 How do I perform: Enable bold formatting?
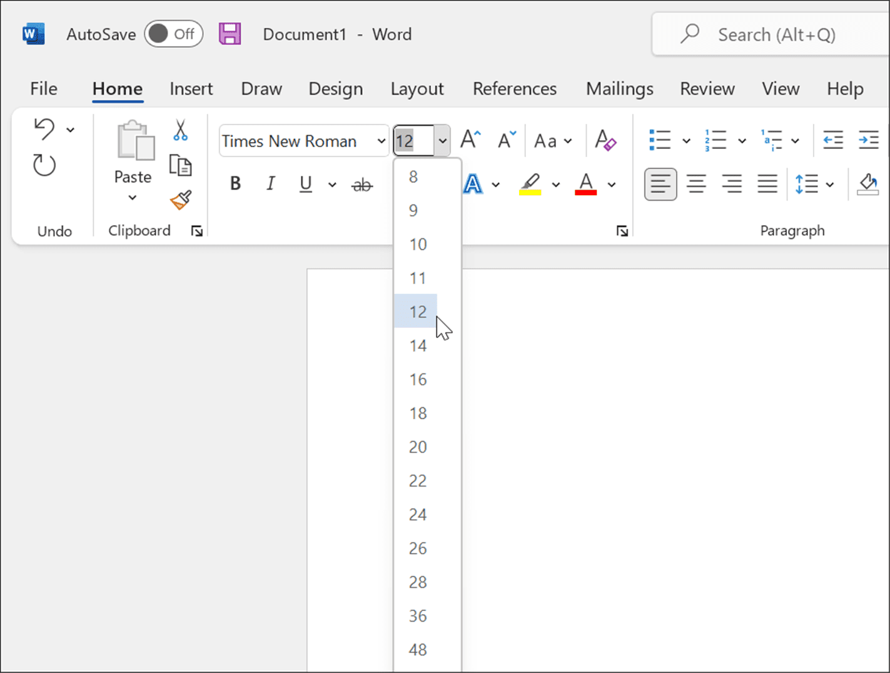point(235,183)
